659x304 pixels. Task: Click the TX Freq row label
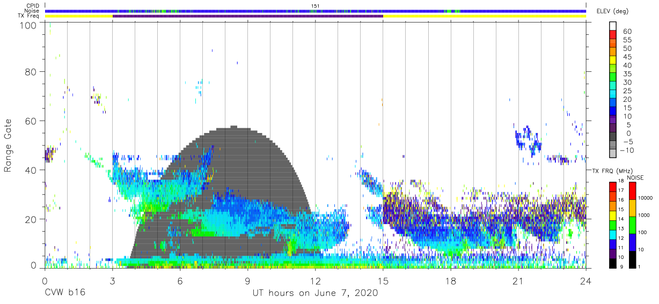click(x=29, y=16)
